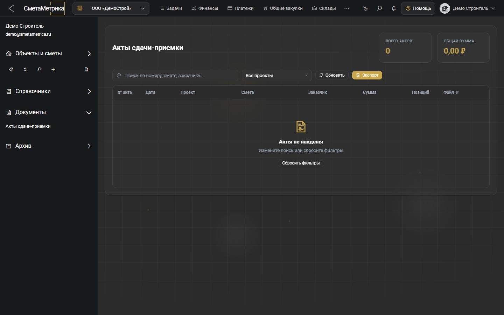Open notifications via the bell icon
This screenshot has width=504, height=315.
point(393,8)
